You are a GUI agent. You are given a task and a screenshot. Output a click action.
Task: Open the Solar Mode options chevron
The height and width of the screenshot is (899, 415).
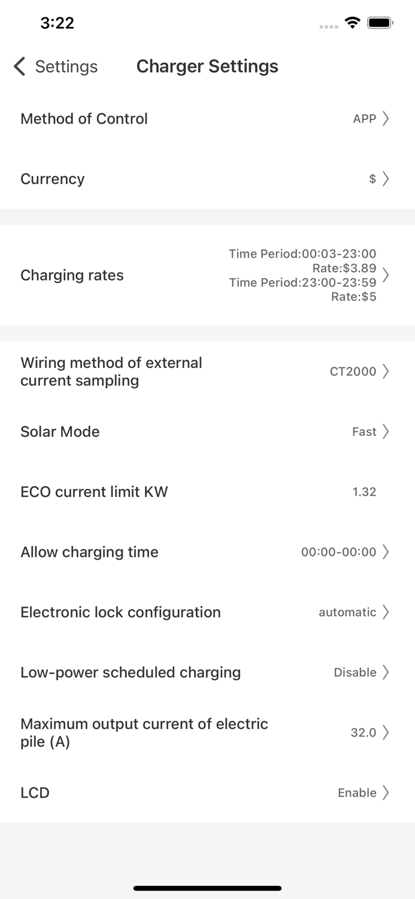point(386,432)
